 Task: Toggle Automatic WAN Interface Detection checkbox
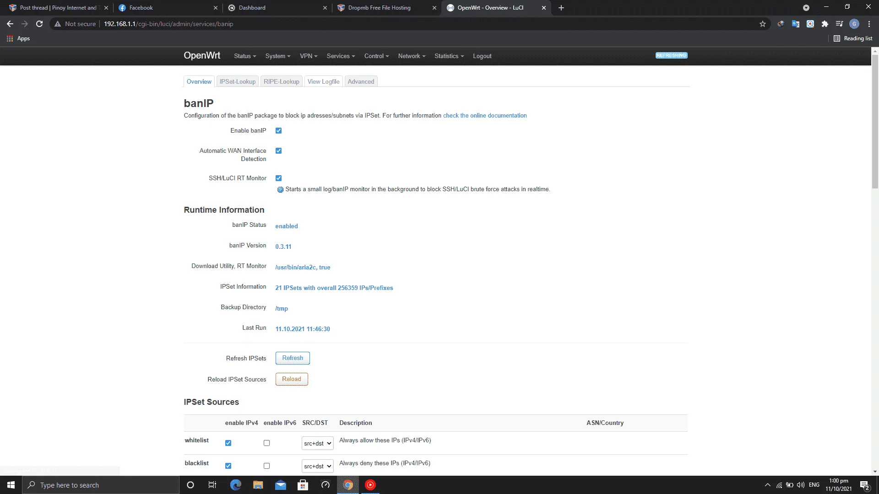click(x=278, y=151)
